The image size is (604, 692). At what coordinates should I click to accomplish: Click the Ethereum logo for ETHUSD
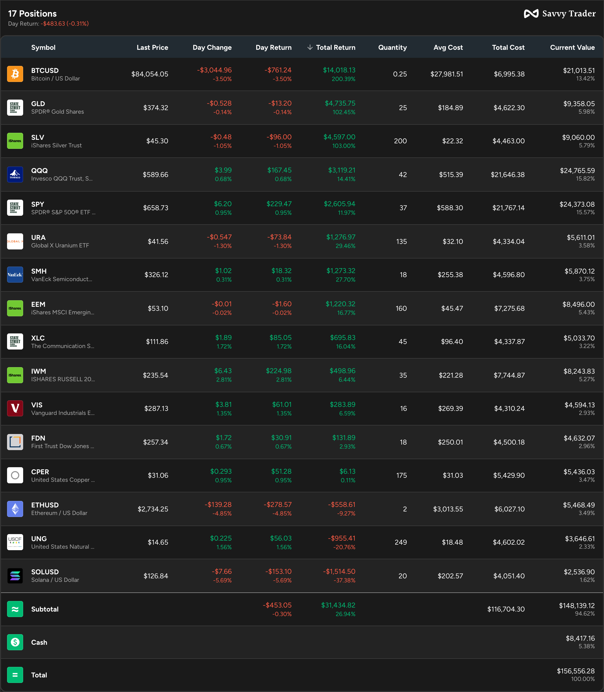pyautogui.click(x=15, y=509)
